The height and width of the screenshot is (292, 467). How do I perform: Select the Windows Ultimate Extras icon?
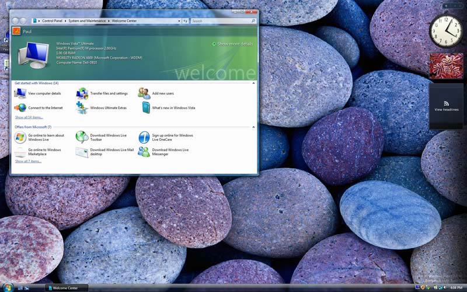click(x=82, y=107)
